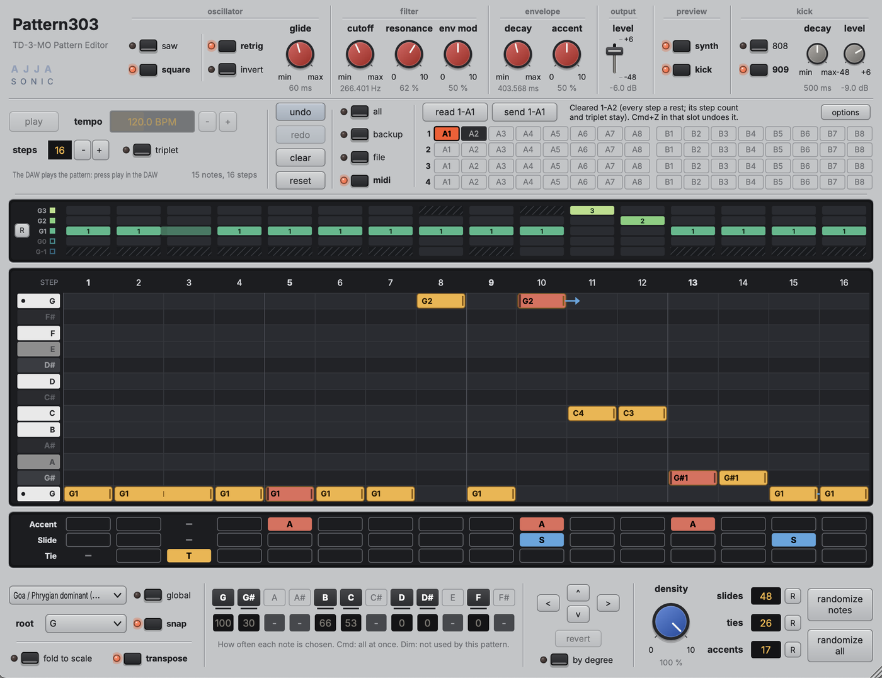The image size is (882, 678).
Task: Shift the pattern right with the arrow button
Action: tap(608, 604)
